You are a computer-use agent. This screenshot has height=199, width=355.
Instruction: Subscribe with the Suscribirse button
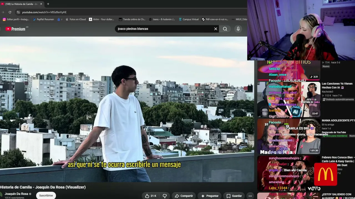tap(46, 195)
